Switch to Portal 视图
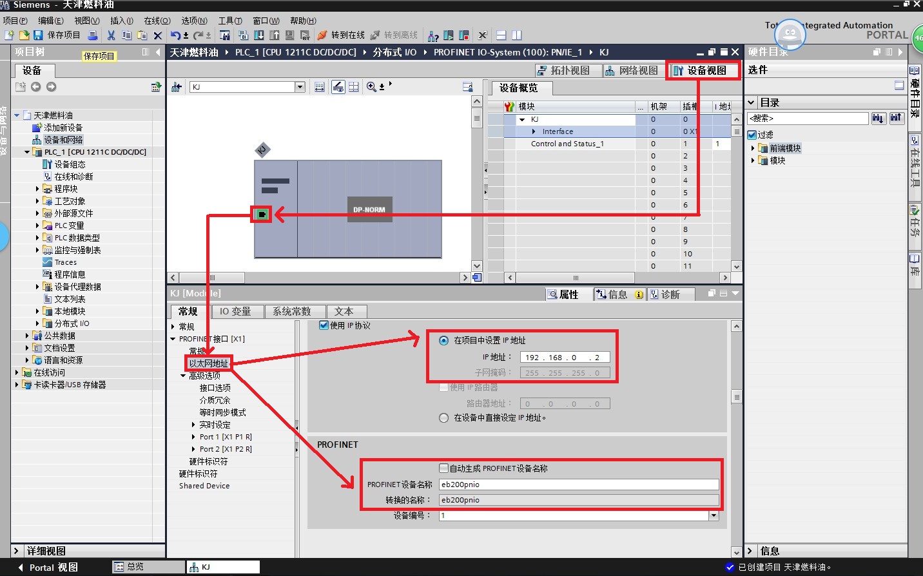The width and height of the screenshot is (923, 576). [x=47, y=567]
